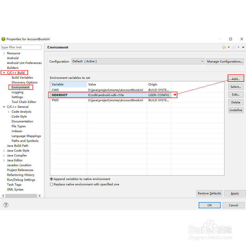Select Android in the tree

coord(13,58)
